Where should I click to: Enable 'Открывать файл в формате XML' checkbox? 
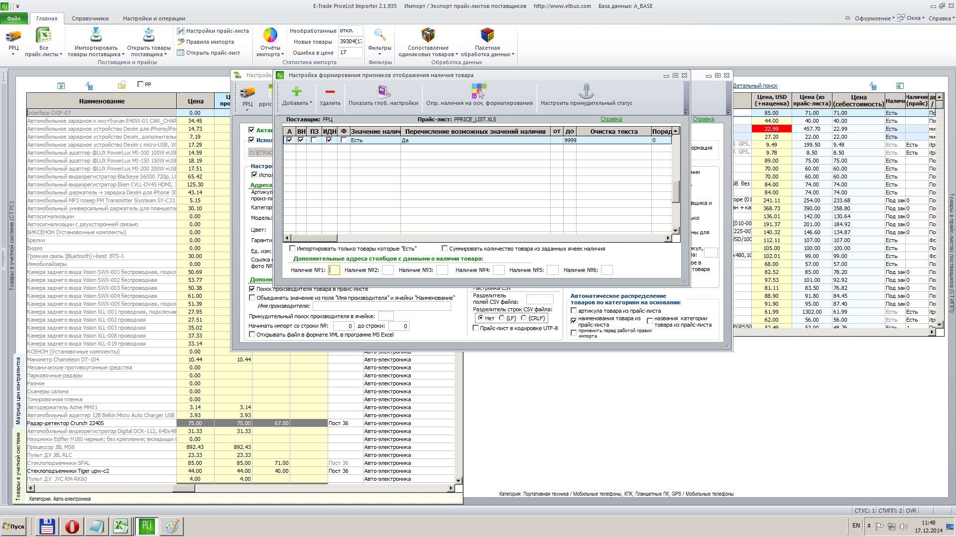(x=252, y=335)
